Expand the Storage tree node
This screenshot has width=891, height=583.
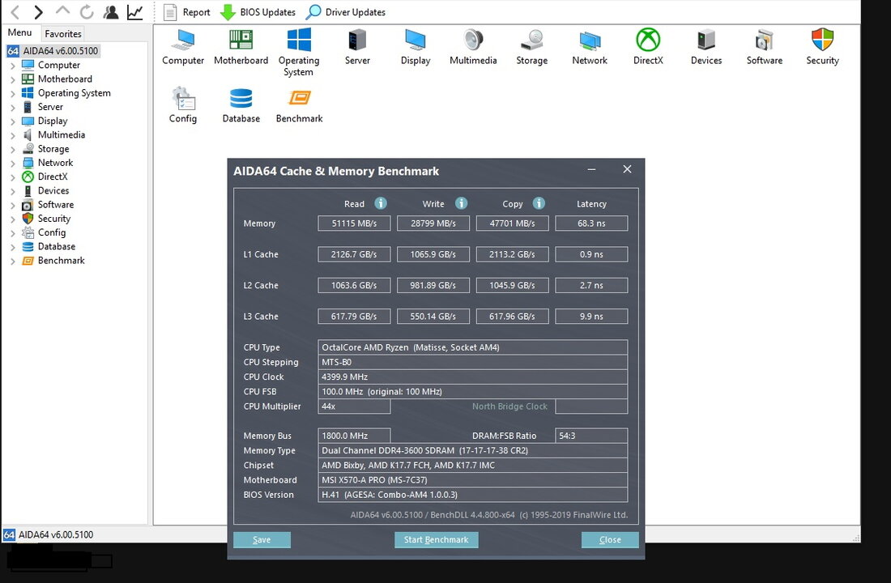click(12, 149)
